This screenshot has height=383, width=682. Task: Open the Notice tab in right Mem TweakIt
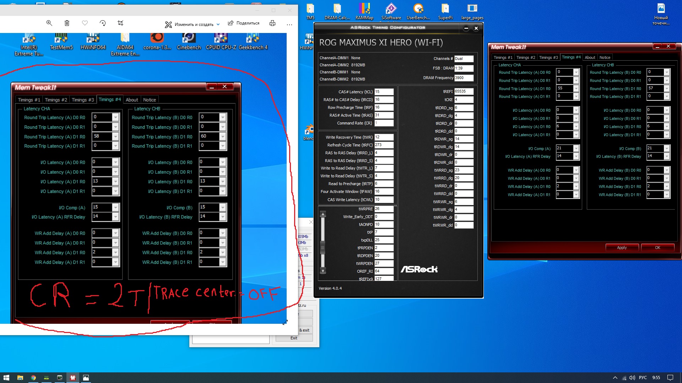[605, 57]
